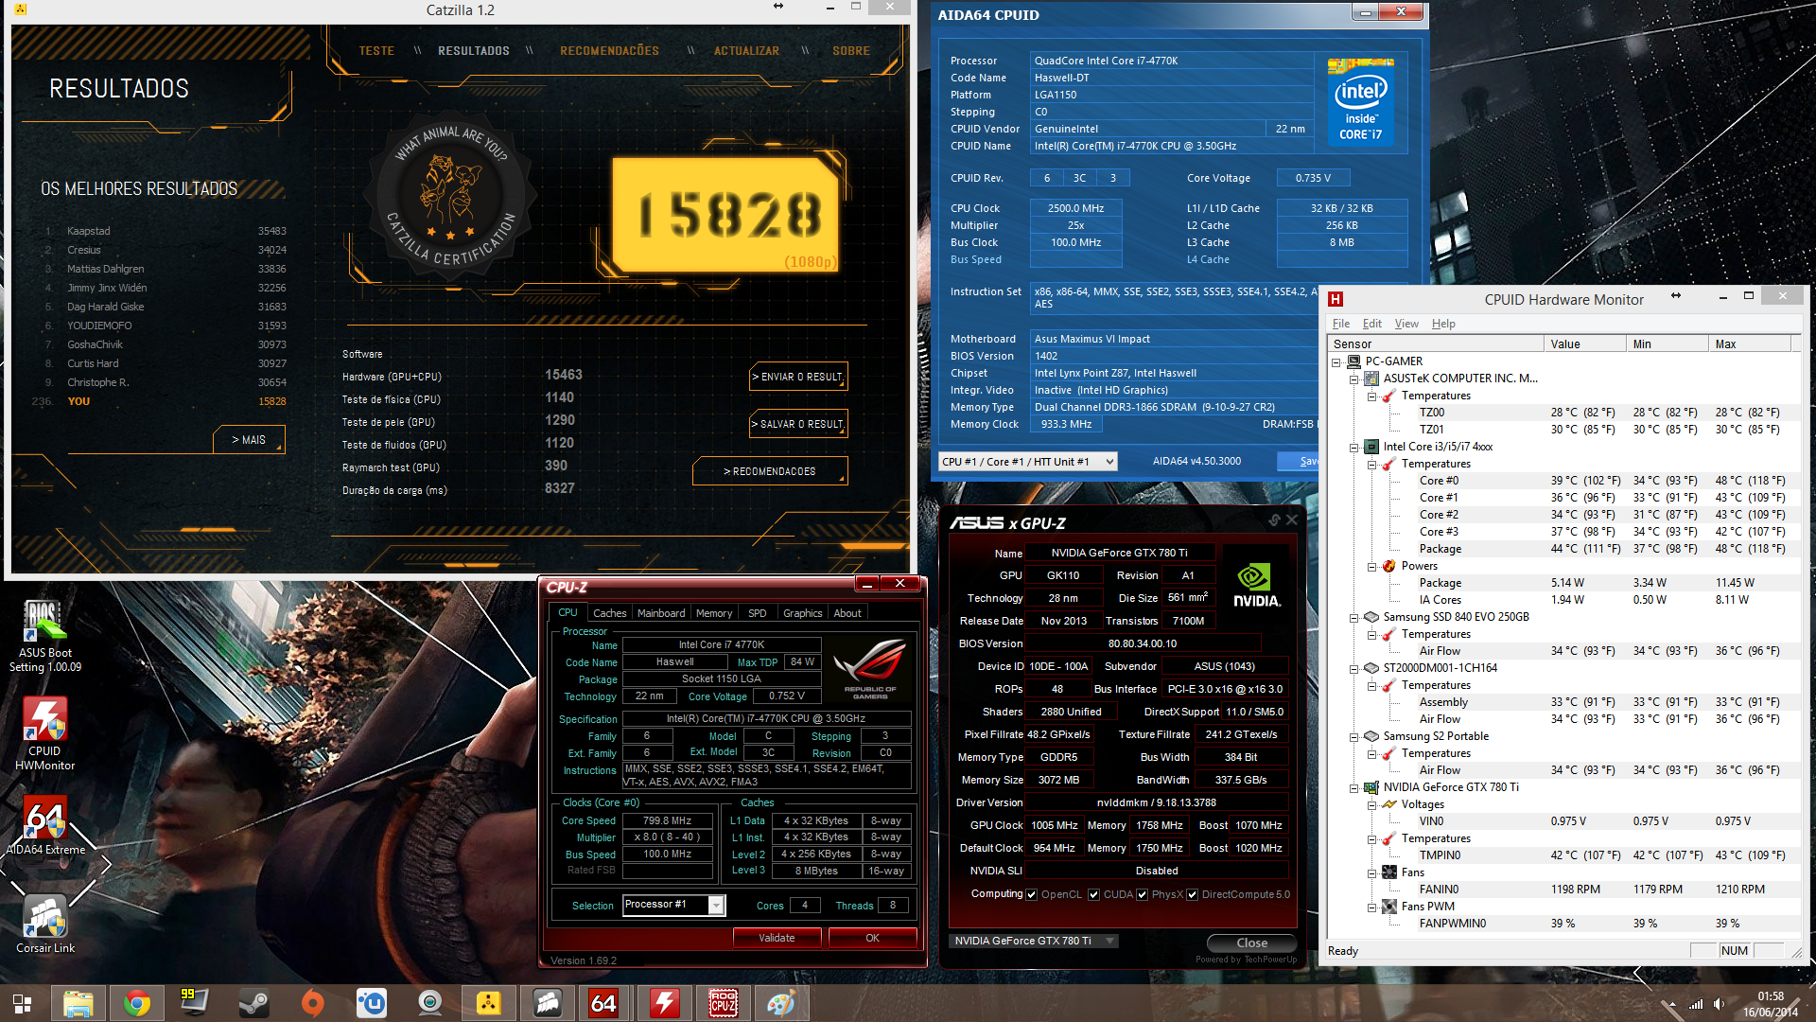Viewport: 1816px width, 1022px height.
Task: Click the Close button in GPU-Z
Action: (1251, 943)
